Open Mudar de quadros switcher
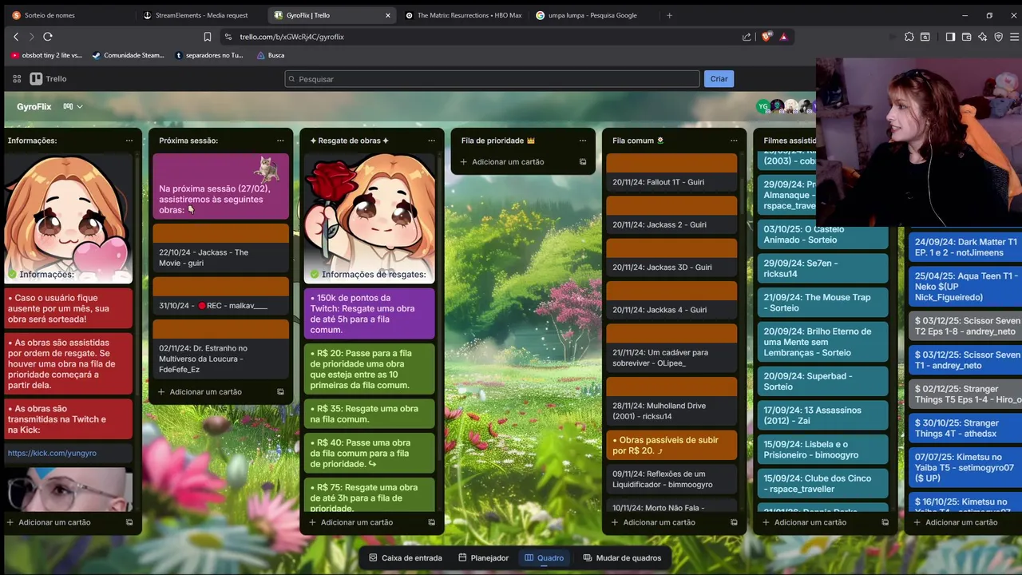 (622, 558)
